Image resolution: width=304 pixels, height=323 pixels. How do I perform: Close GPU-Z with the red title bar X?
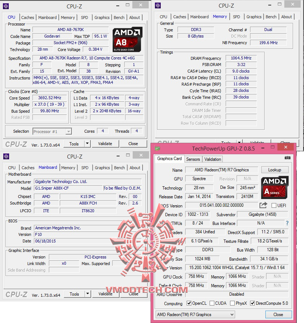(x=286, y=147)
